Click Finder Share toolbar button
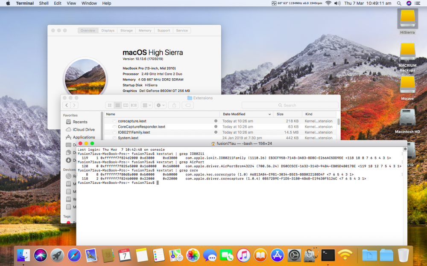The image size is (427, 266). point(174,105)
